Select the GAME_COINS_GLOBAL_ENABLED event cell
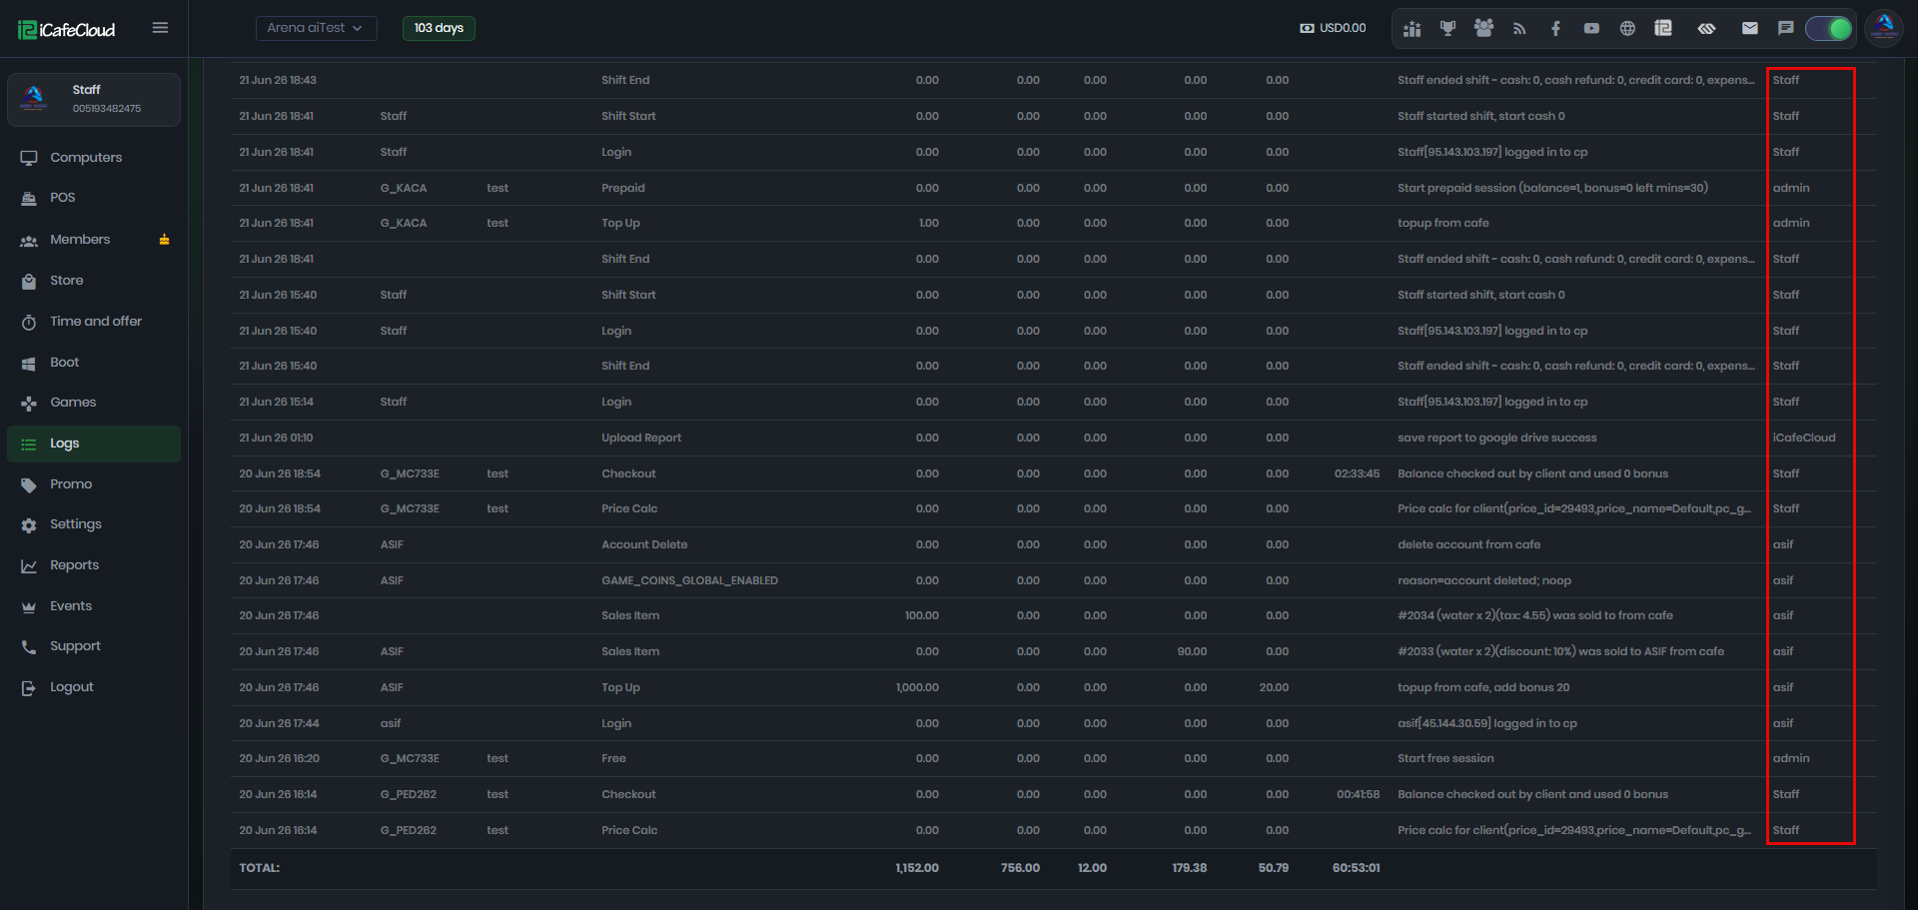 pyautogui.click(x=689, y=580)
